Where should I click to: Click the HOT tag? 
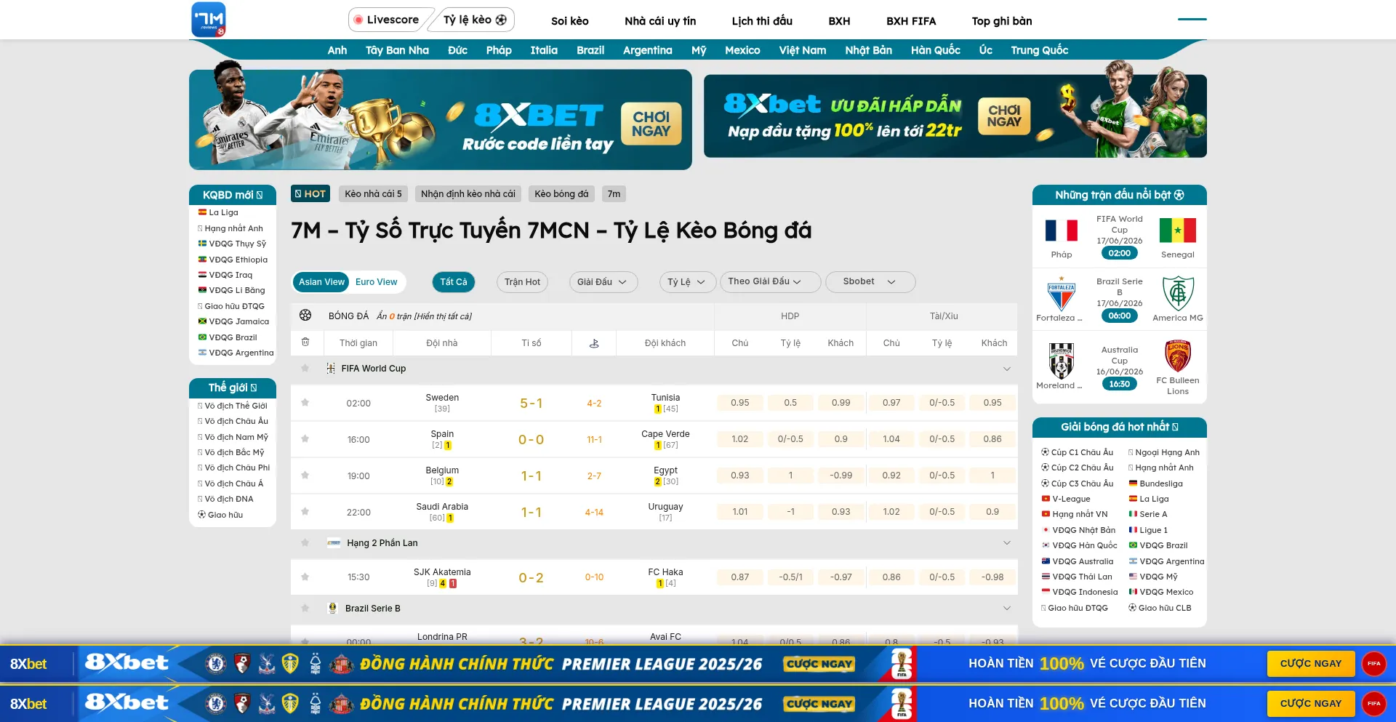(310, 194)
